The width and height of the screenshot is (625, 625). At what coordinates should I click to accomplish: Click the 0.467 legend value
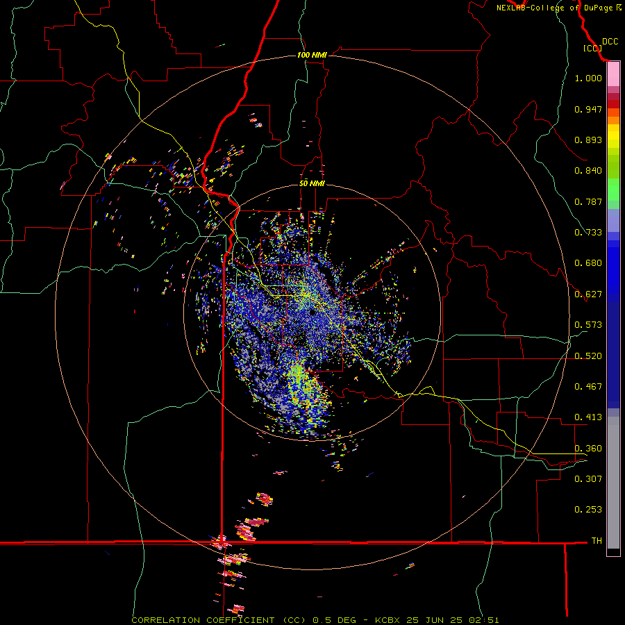pos(588,387)
